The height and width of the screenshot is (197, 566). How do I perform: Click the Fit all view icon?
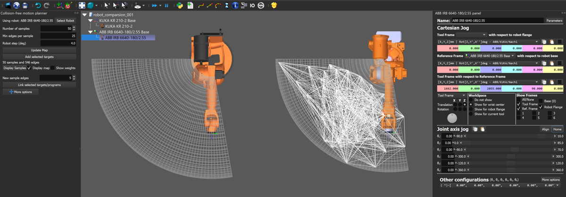(x=82, y=6)
